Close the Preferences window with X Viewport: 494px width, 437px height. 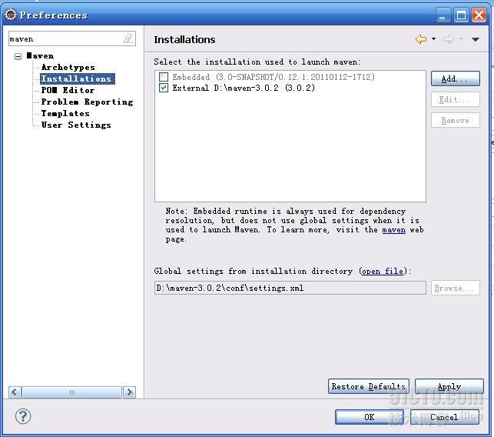pos(479,15)
